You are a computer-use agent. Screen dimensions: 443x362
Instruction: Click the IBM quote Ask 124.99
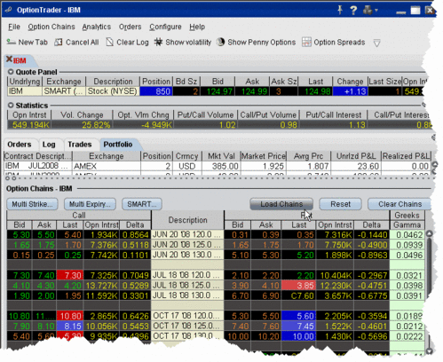(x=251, y=91)
